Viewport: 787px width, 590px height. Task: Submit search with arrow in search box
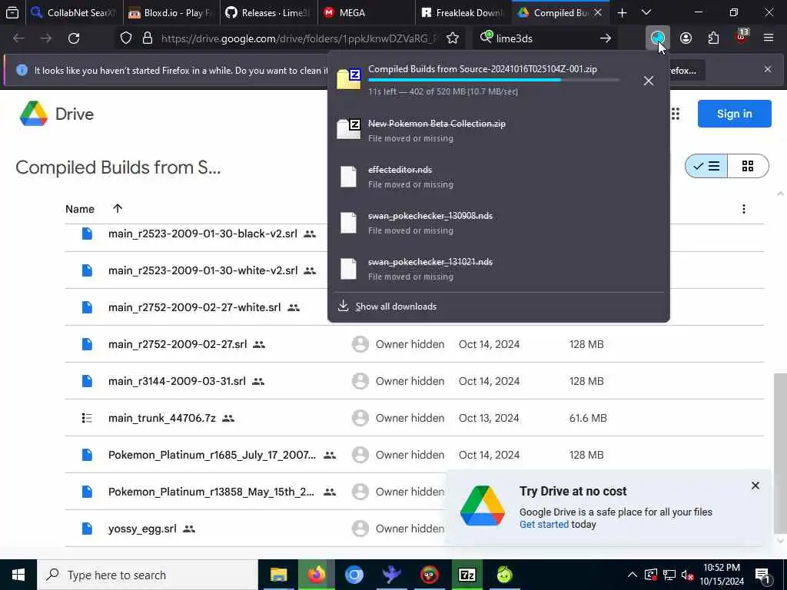[606, 38]
